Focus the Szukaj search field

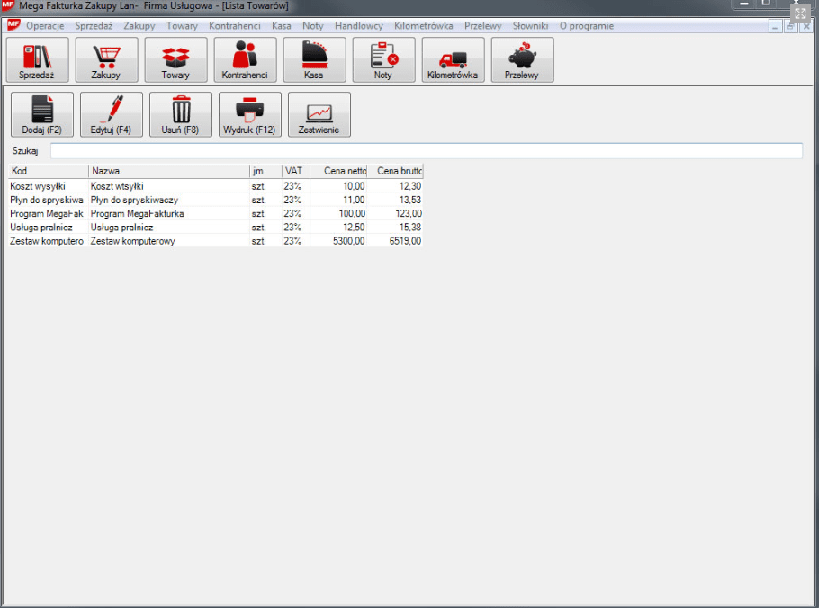(426, 151)
